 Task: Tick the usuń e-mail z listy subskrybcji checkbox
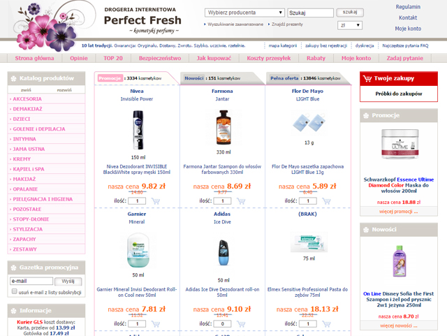point(14,291)
